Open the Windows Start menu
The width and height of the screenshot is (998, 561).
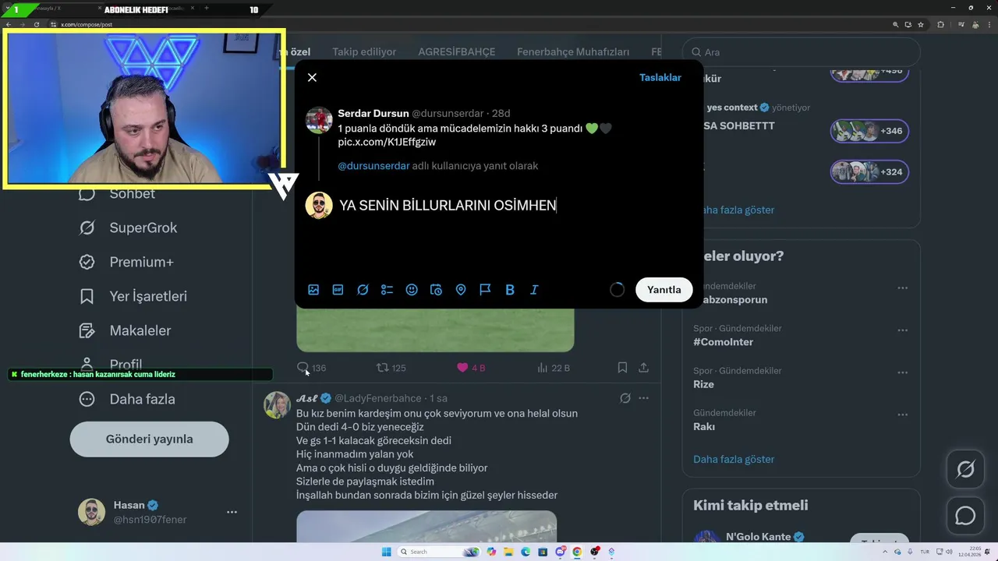pos(386,552)
